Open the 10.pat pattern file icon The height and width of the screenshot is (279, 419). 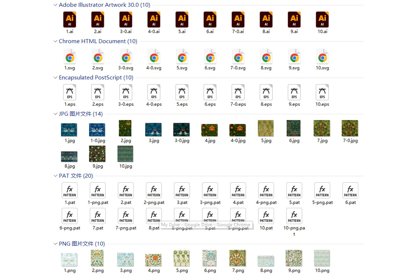pyautogui.click(x=266, y=216)
